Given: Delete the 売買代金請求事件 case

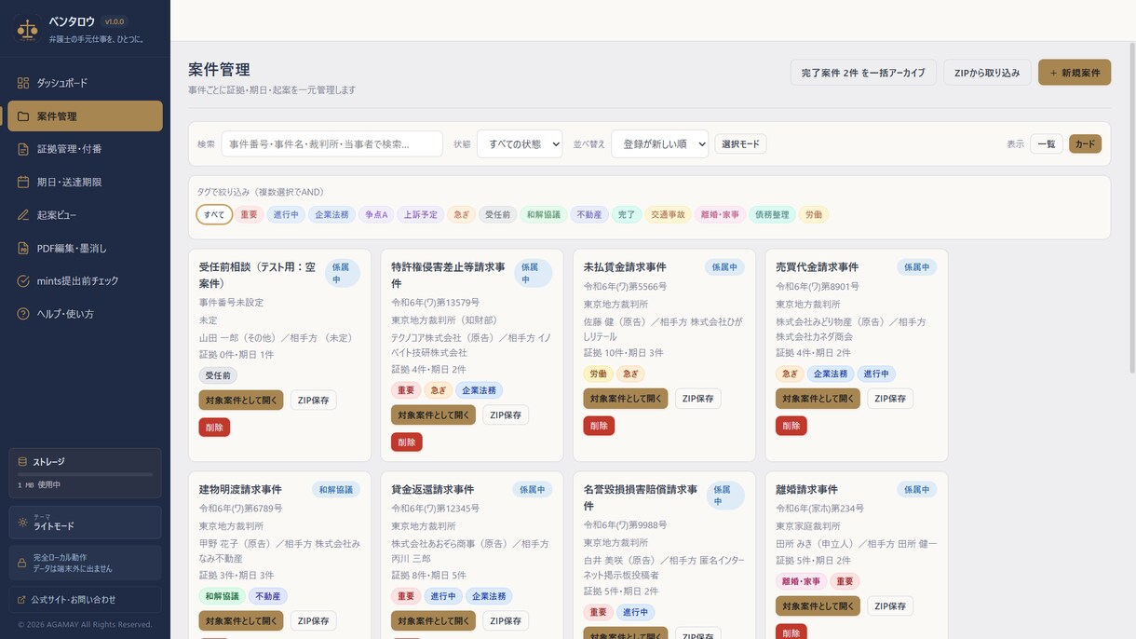Looking at the screenshot, I should tap(791, 426).
